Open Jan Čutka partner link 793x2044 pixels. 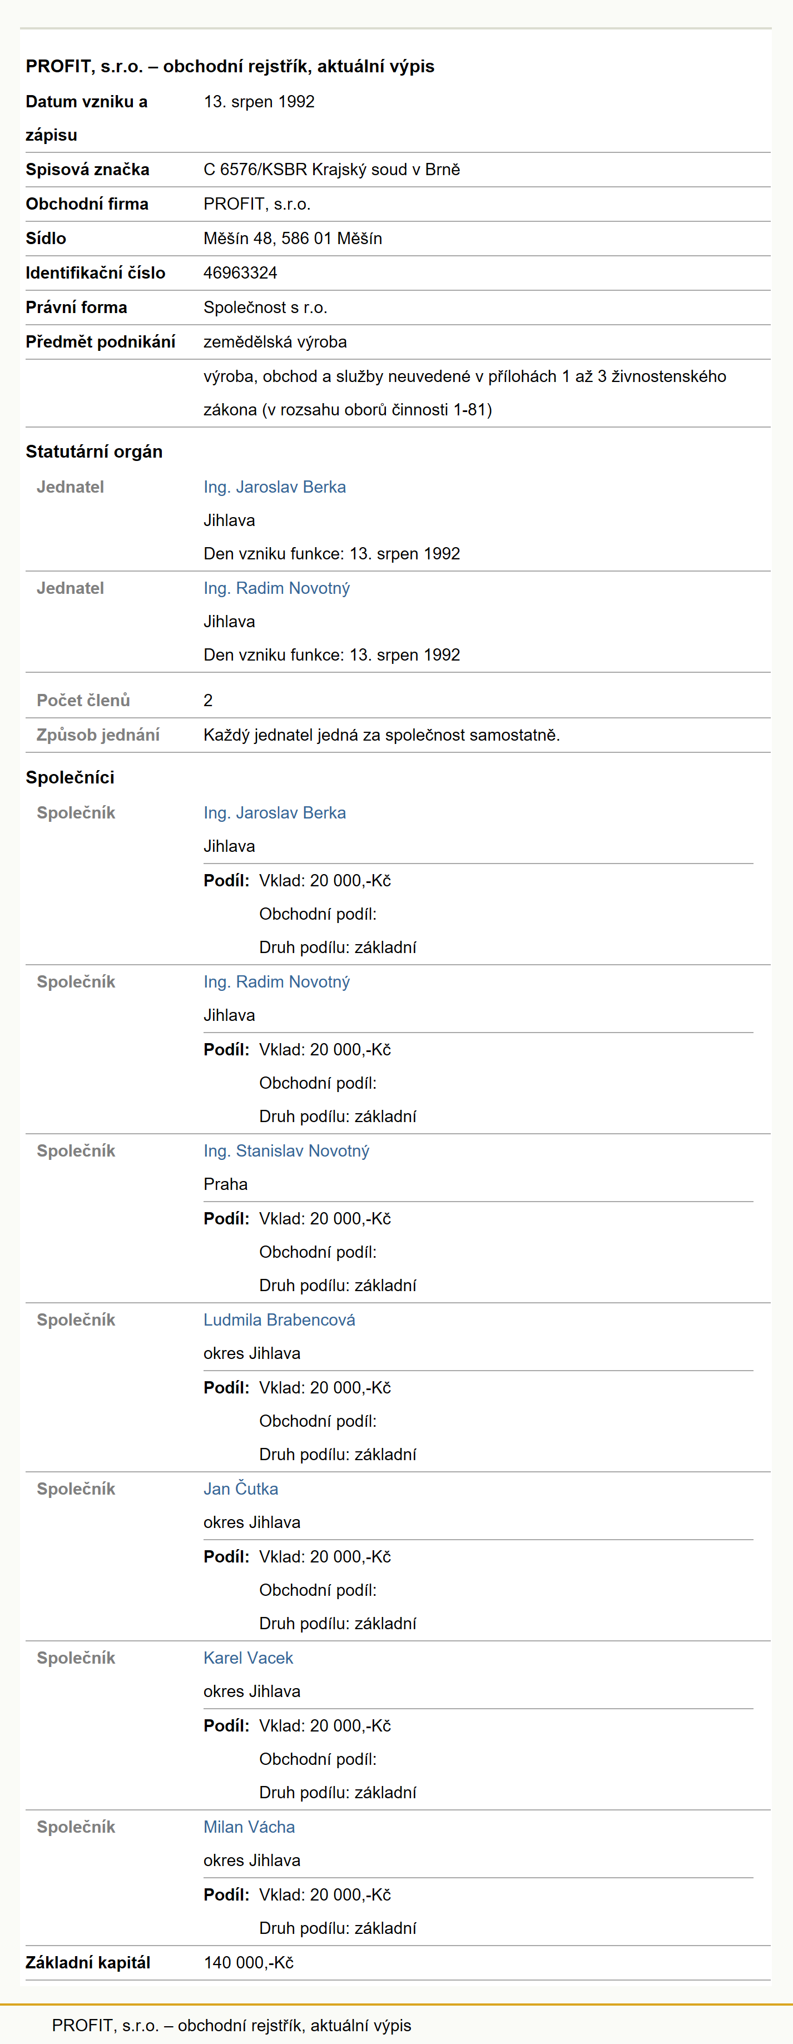pos(241,1489)
